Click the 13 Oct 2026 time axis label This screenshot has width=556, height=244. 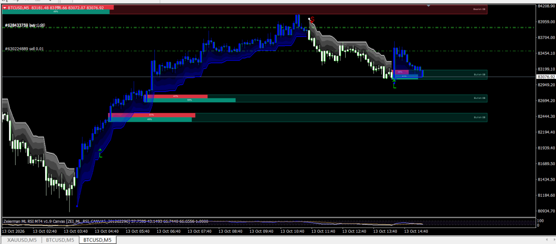coord(13,231)
